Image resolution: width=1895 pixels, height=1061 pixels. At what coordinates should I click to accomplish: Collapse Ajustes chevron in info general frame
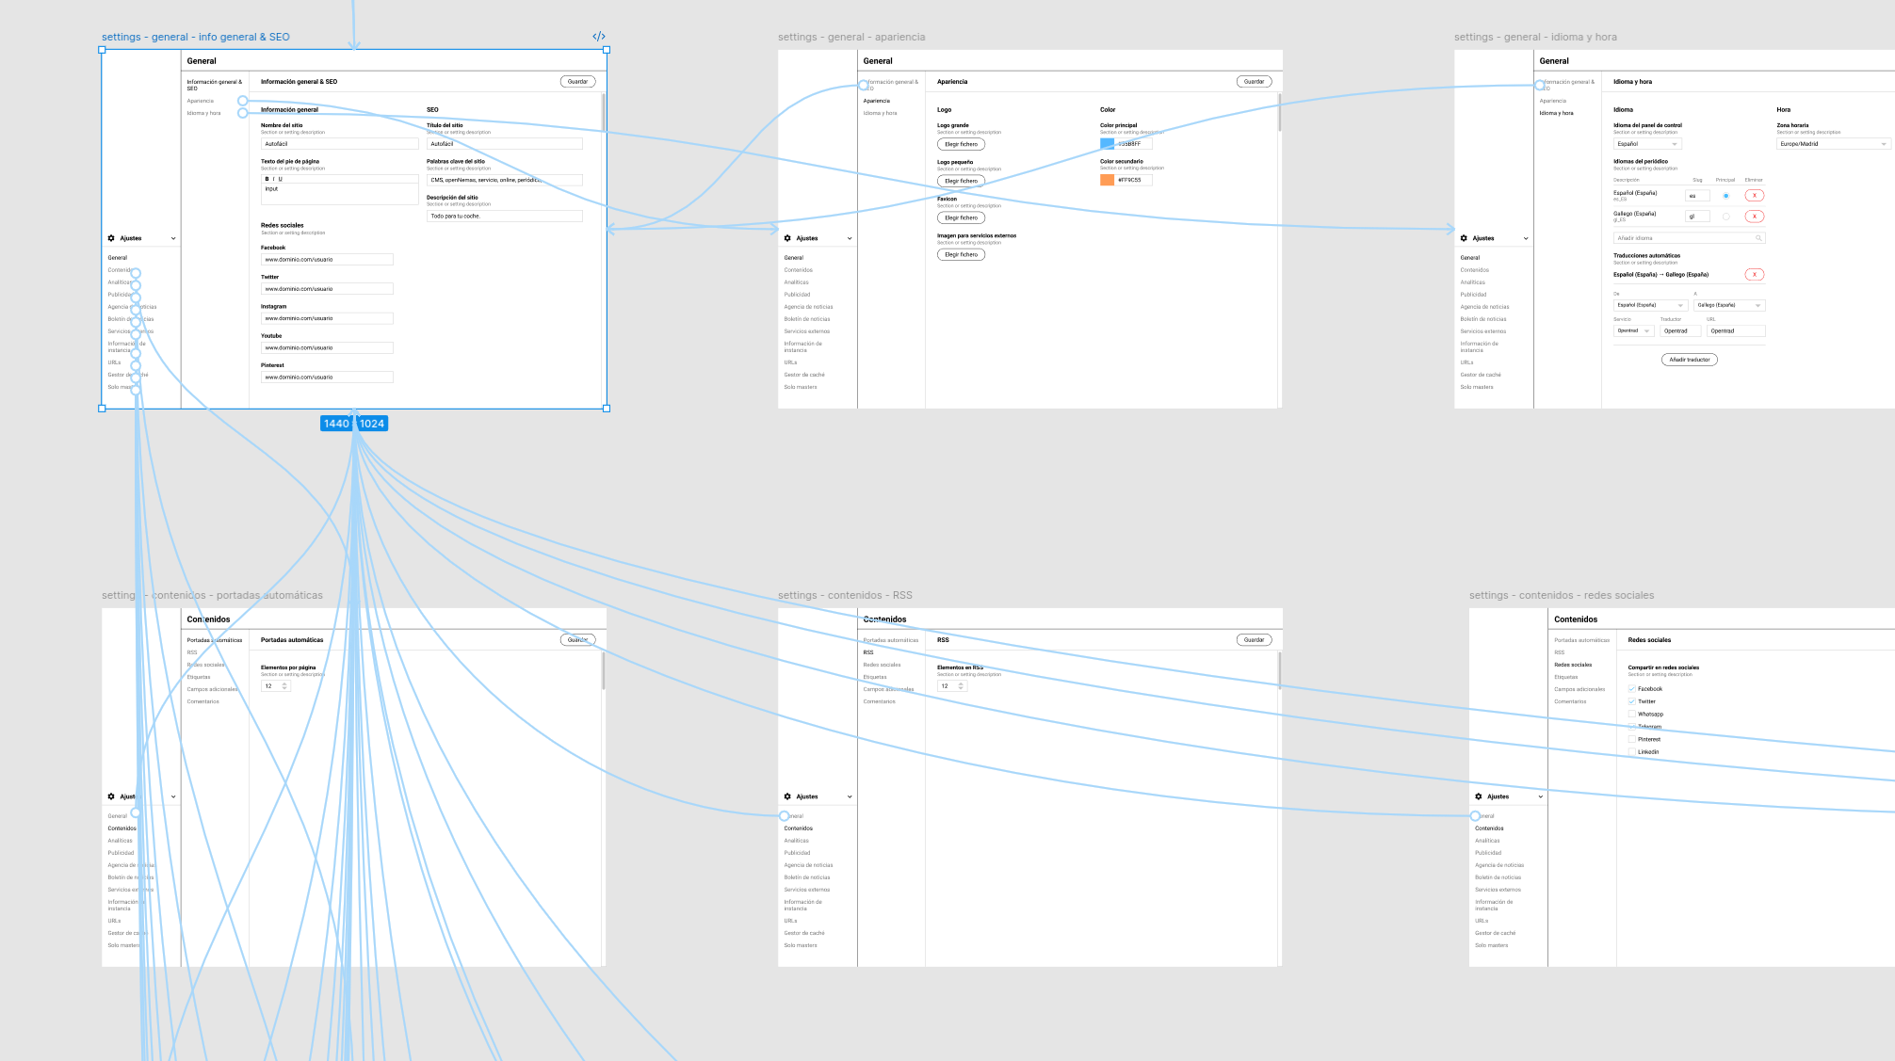[x=173, y=238]
